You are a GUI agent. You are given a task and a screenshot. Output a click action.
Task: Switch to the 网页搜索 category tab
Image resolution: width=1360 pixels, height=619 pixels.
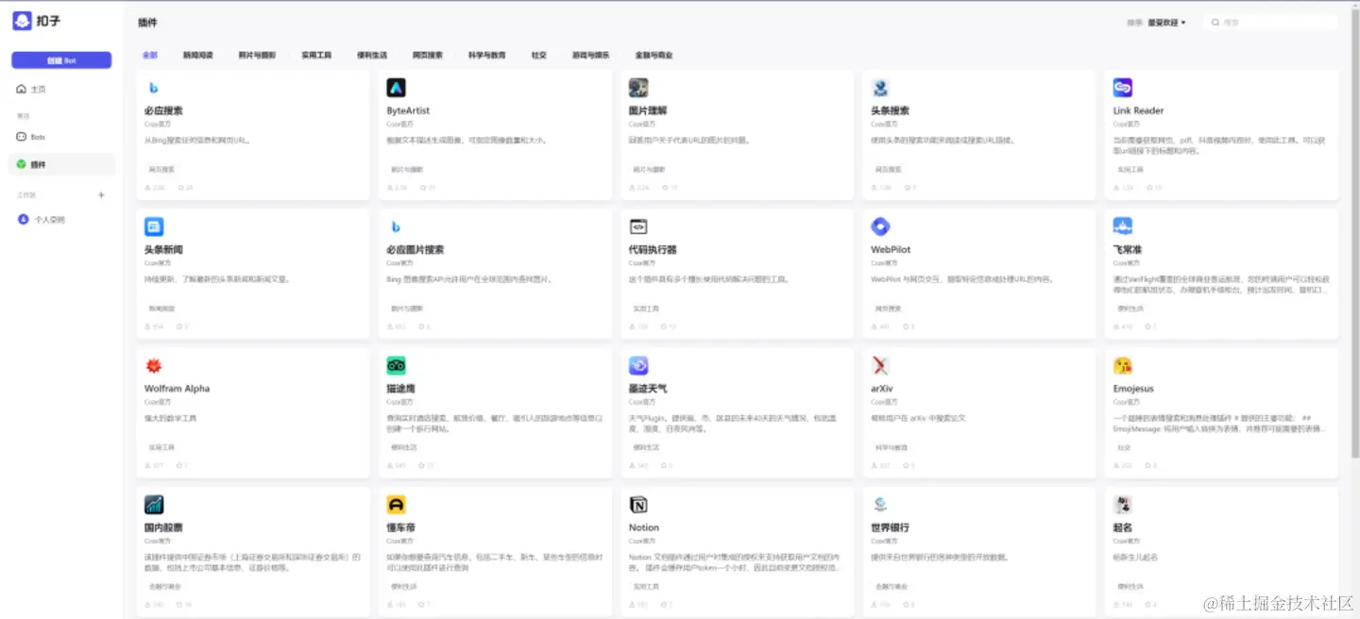tap(428, 56)
